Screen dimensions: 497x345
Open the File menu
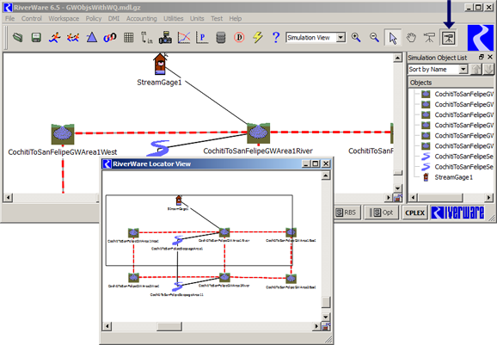9,19
